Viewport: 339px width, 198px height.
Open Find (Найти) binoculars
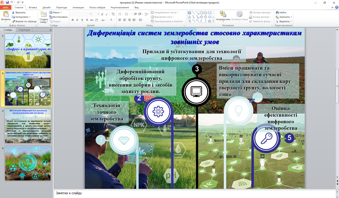pos(281,13)
